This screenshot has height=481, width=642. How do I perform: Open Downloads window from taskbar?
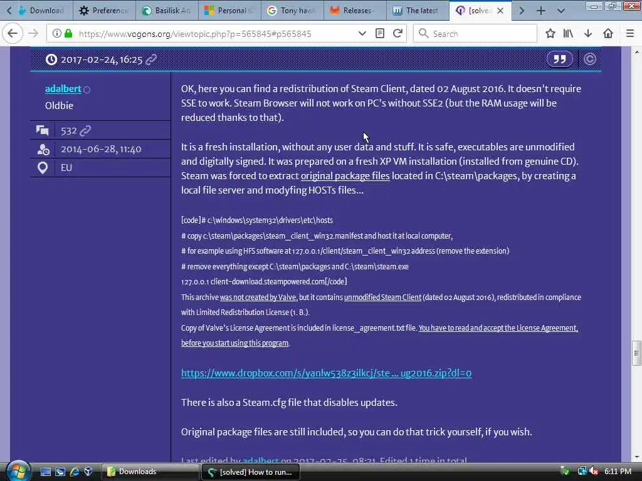point(150,472)
